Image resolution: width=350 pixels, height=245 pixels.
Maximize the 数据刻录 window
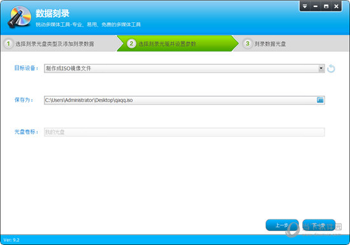pos(326,6)
